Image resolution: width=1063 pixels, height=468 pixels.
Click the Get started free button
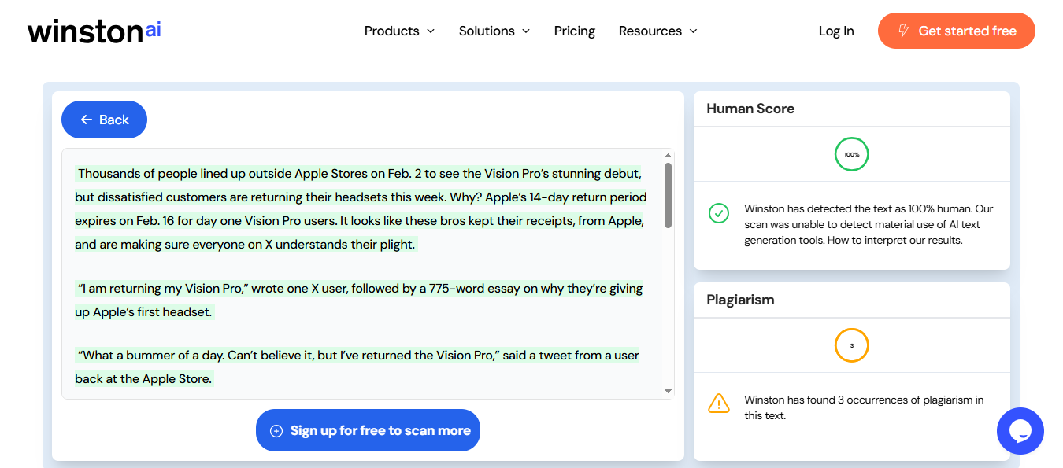point(957,31)
